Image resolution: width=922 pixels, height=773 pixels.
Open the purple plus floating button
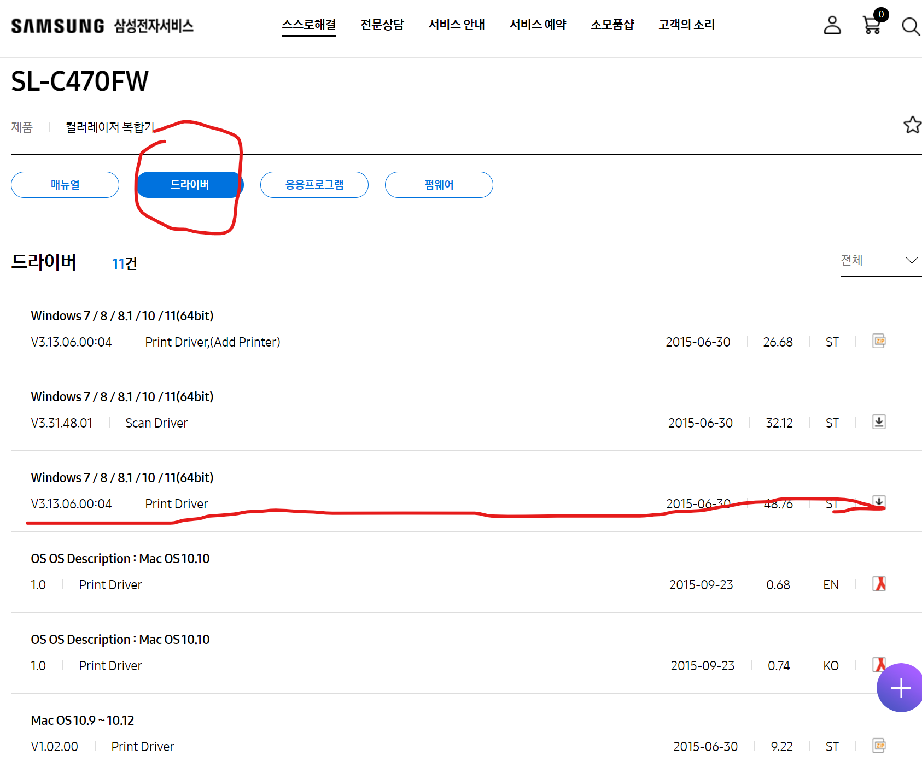tap(900, 688)
